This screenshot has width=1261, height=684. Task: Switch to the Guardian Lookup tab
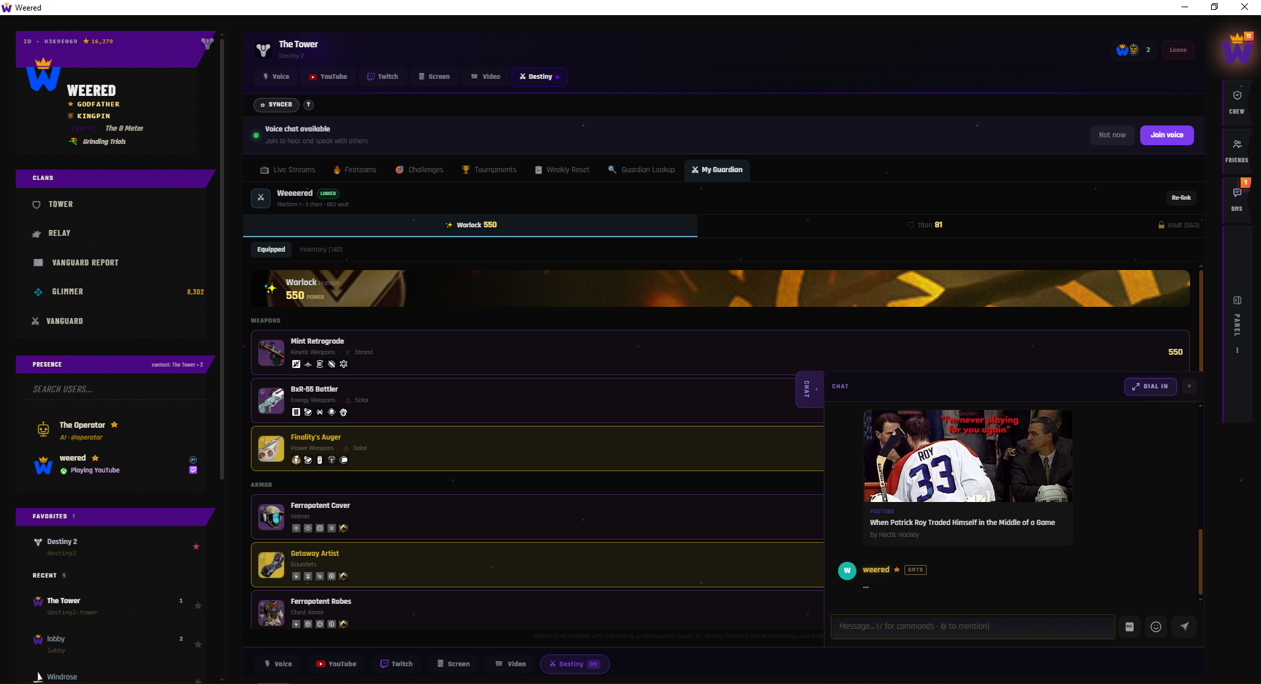[642, 170]
